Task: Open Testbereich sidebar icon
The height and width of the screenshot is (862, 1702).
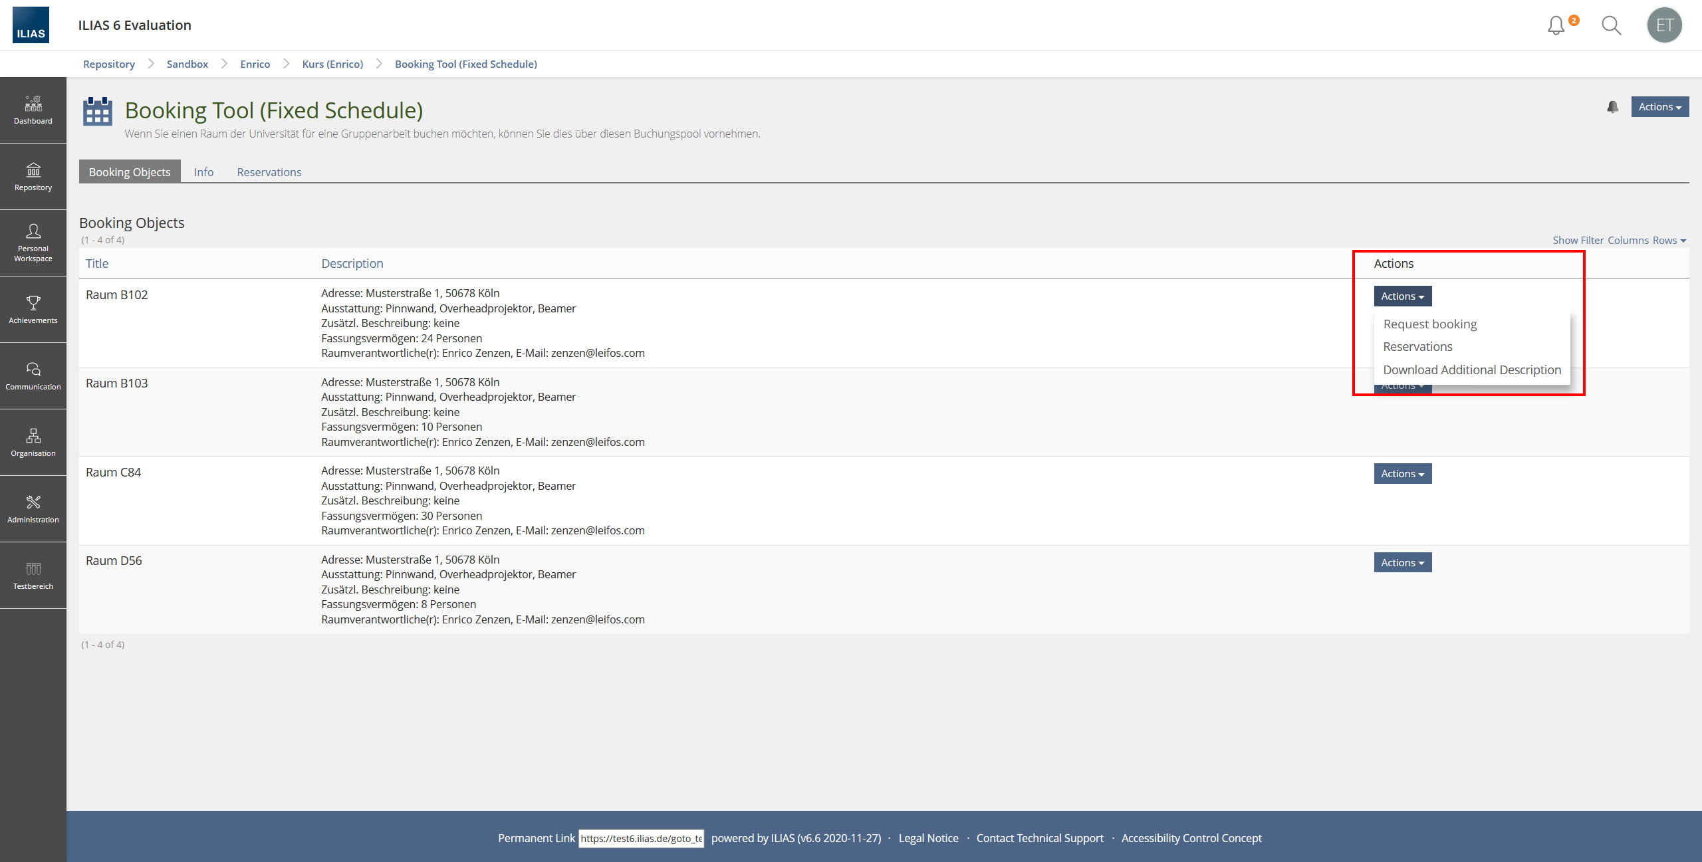Action: [33, 576]
